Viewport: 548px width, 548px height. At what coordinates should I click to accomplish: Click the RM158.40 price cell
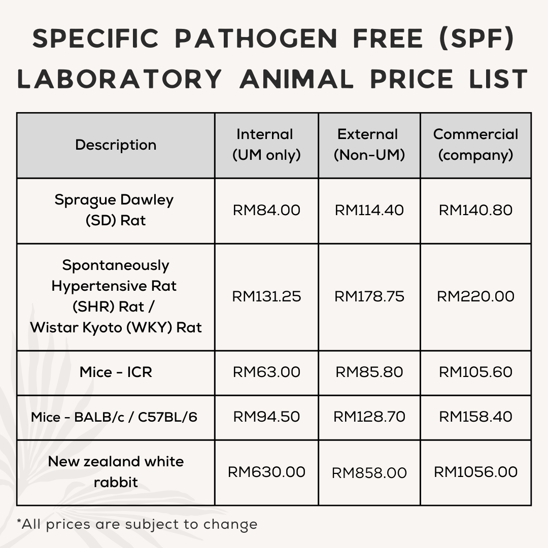(x=475, y=417)
